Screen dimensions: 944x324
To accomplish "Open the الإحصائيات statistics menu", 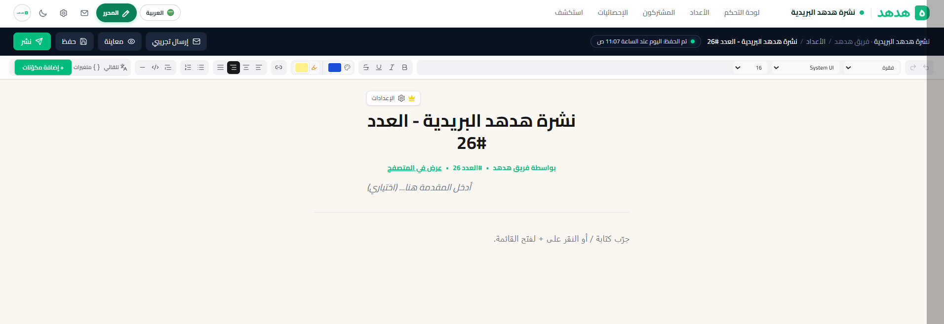I will pyautogui.click(x=613, y=12).
